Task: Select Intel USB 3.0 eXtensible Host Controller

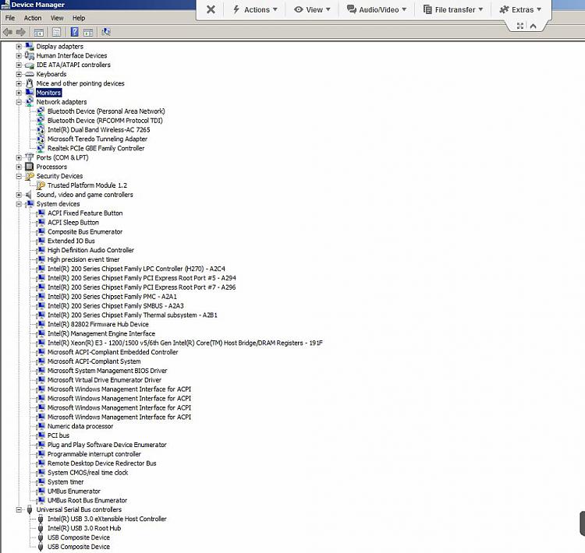Action: (x=107, y=519)
